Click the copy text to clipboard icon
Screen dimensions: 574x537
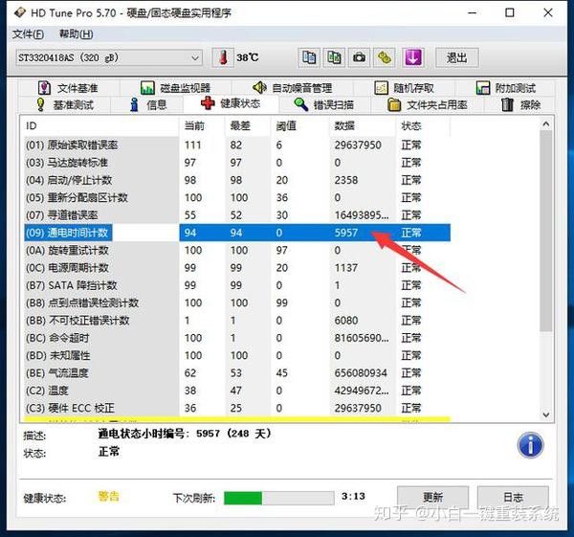(x=309, y=57)
